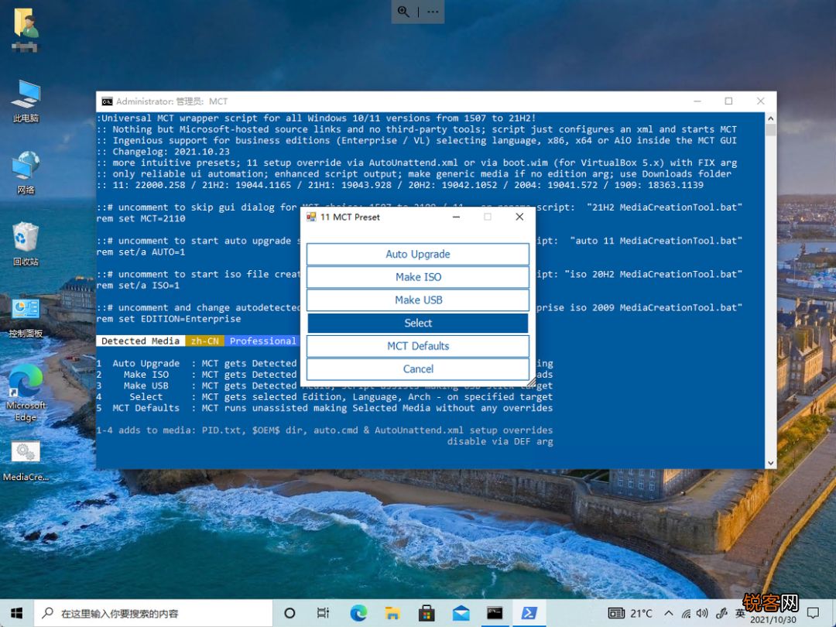Click console scrollbar up arrow
The image size is (836, 627).
coord(770,118)
